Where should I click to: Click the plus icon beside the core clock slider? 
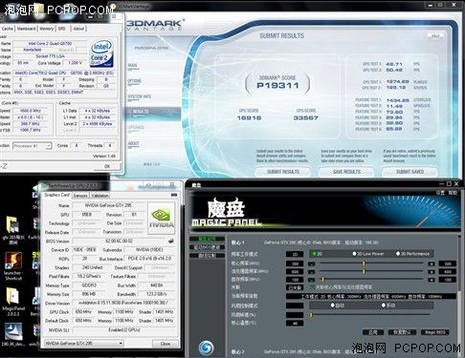tap(432, 263)
